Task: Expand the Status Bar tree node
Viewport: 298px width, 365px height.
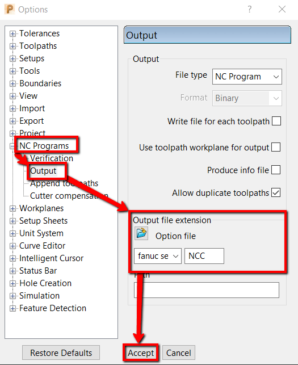Action: pos(12,271)
